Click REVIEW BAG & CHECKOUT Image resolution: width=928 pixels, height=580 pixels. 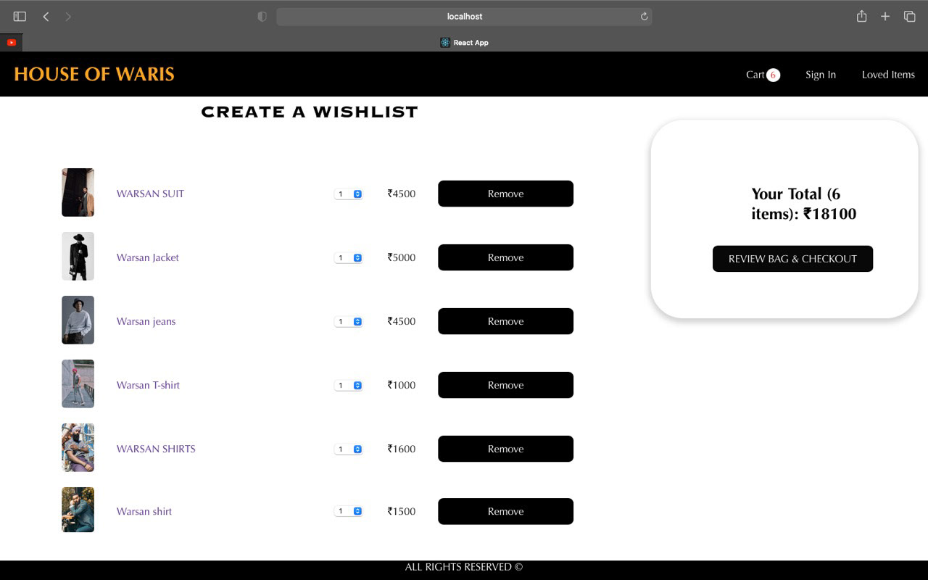tap(792, 259)
